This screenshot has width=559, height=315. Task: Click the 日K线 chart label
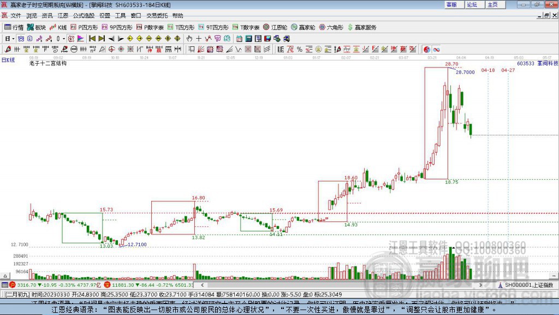(x=8, y=60)
